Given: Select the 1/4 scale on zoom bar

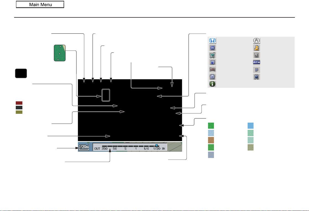Looking at the screenshot, I should click(146, 149).
